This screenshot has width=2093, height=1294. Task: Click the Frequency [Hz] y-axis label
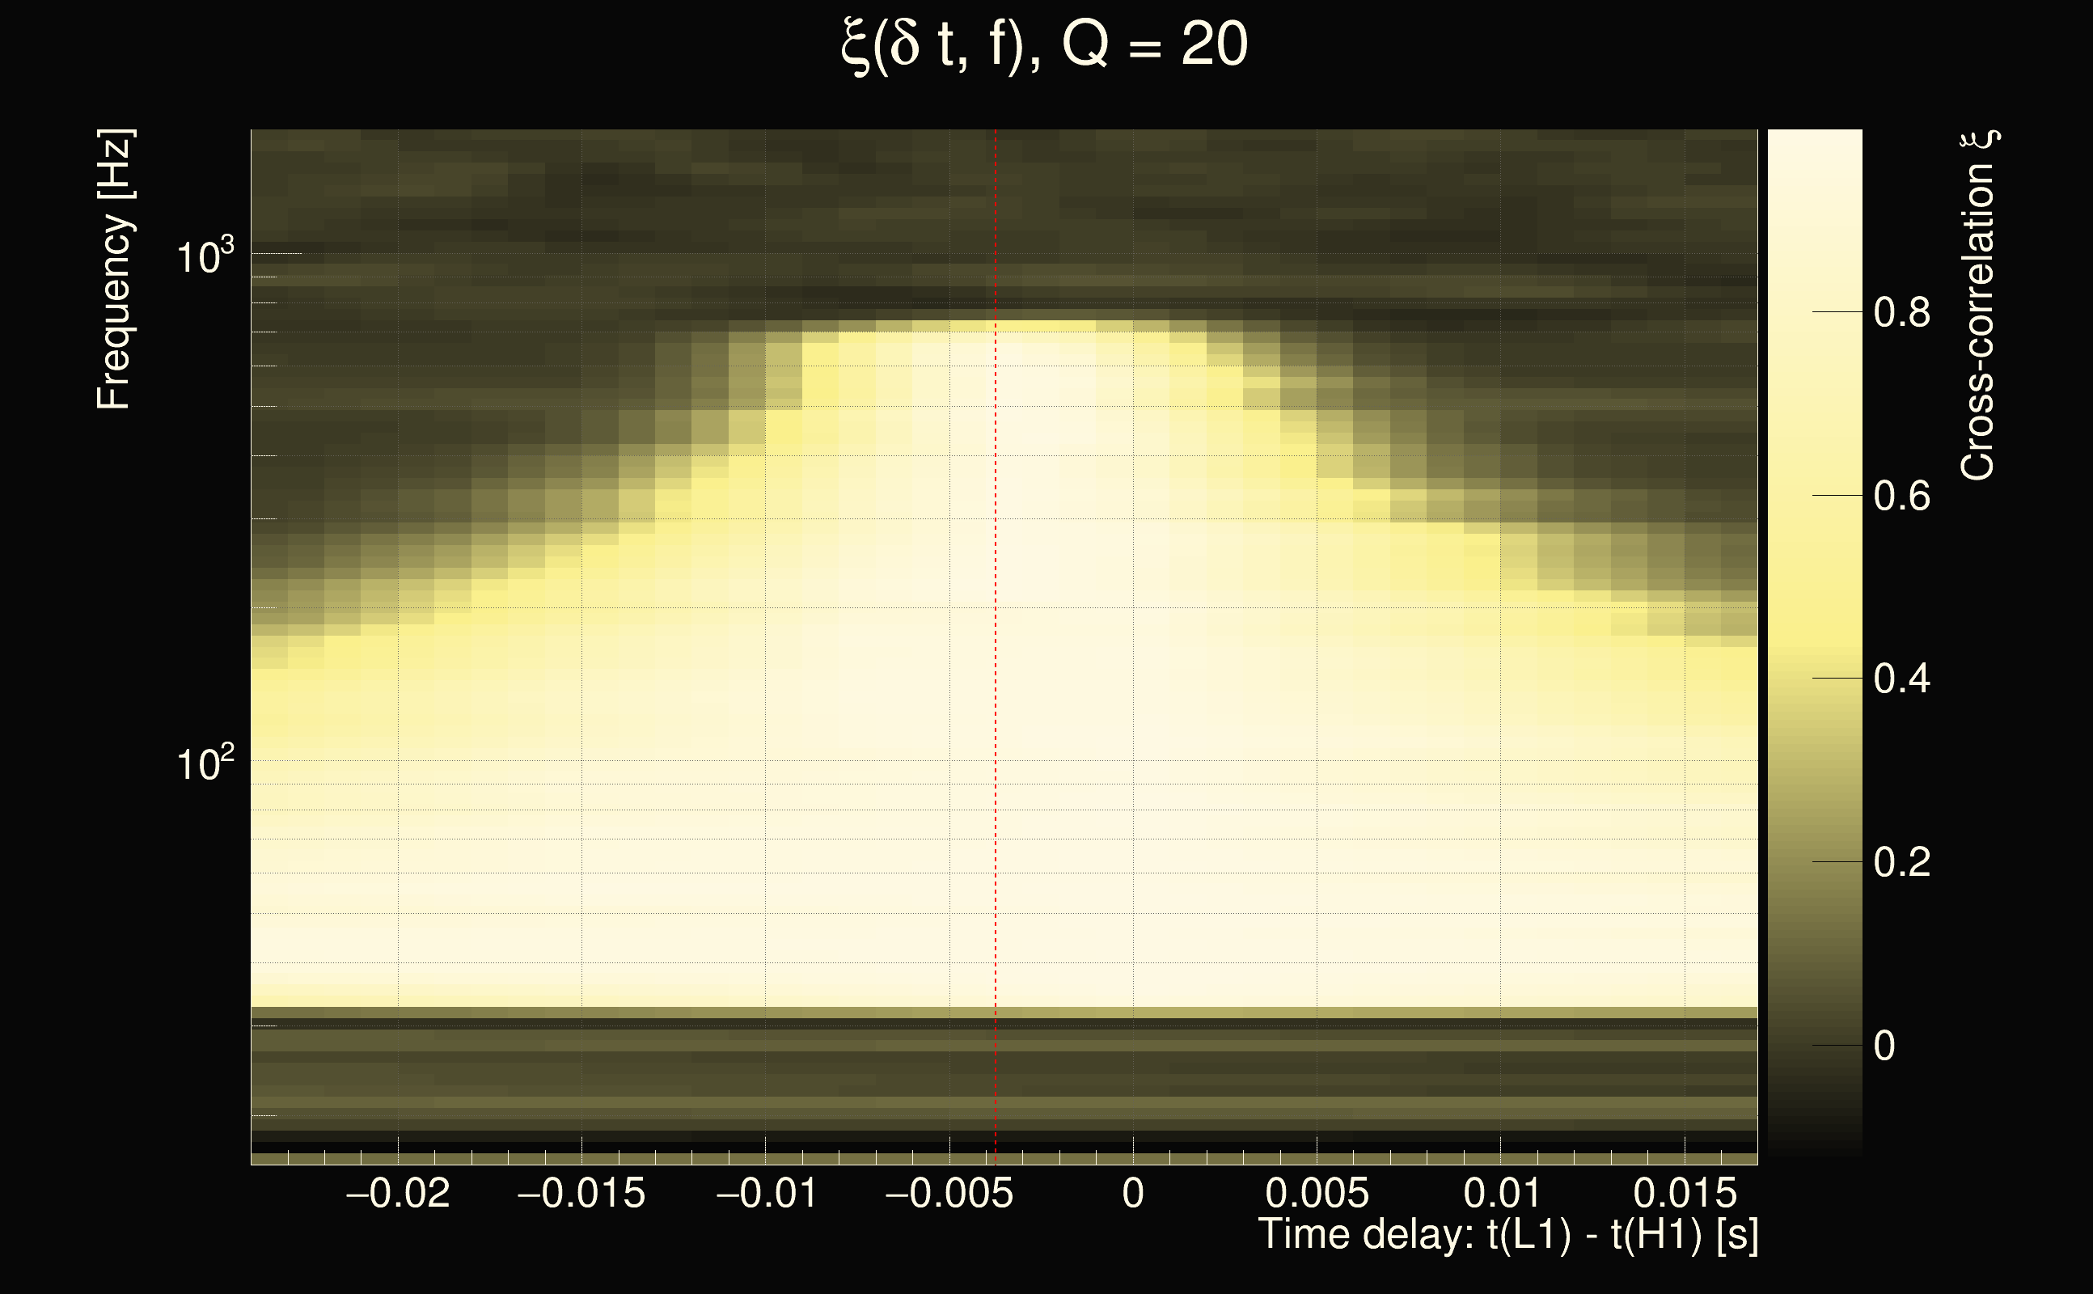pyautogui.click(x=115, y=269)
